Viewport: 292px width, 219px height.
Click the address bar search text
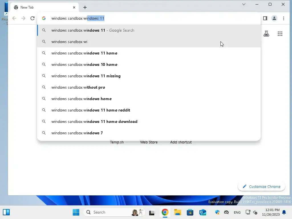coord(78,18)
